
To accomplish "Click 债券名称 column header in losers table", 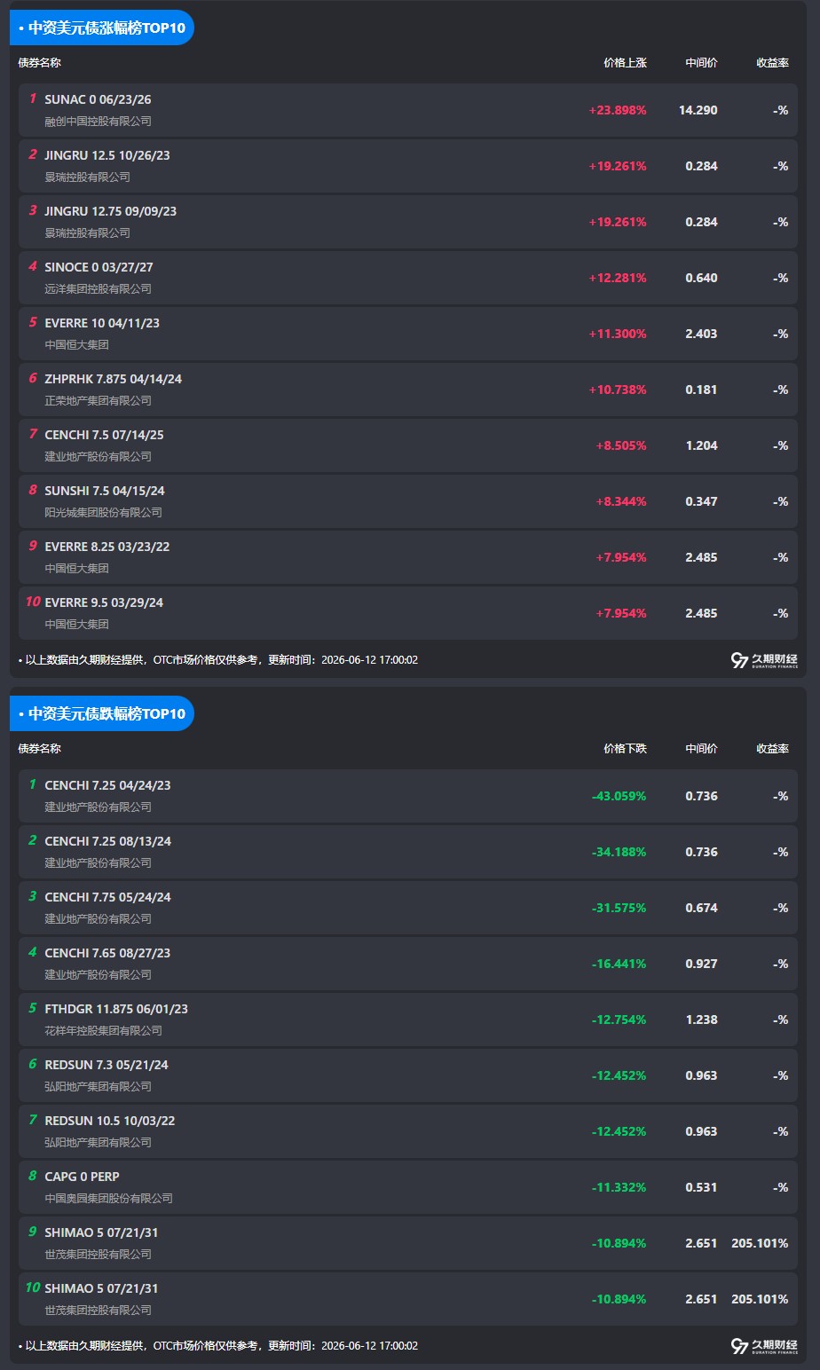I will click(x=40, y=749).
